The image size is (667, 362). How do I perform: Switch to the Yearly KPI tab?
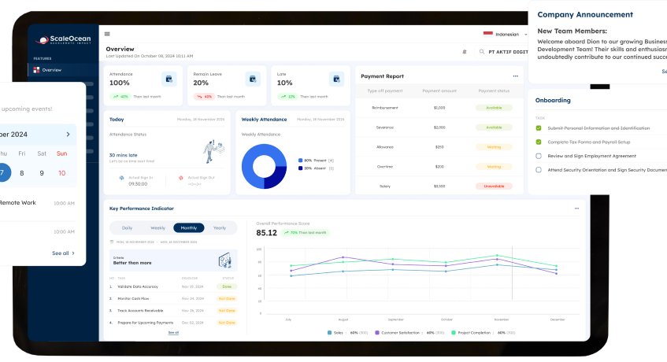tap(219, 227)
